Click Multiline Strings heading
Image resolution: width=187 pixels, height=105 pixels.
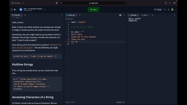22,64
